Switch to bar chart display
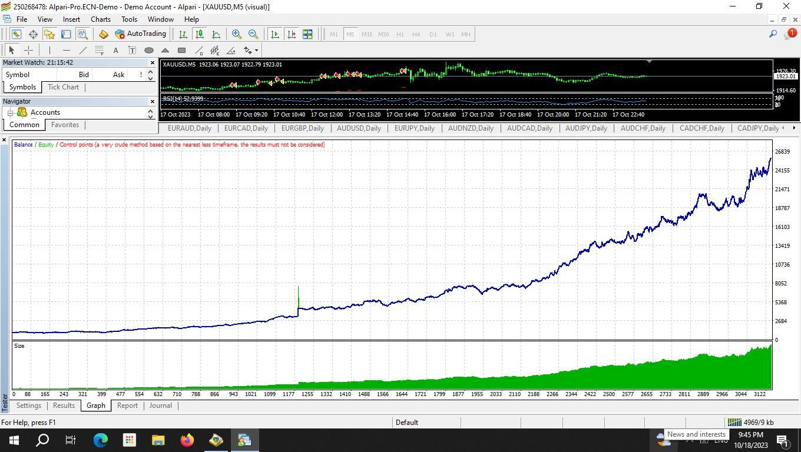This screenshot has height=452, width=801. [x=183, y=34]
